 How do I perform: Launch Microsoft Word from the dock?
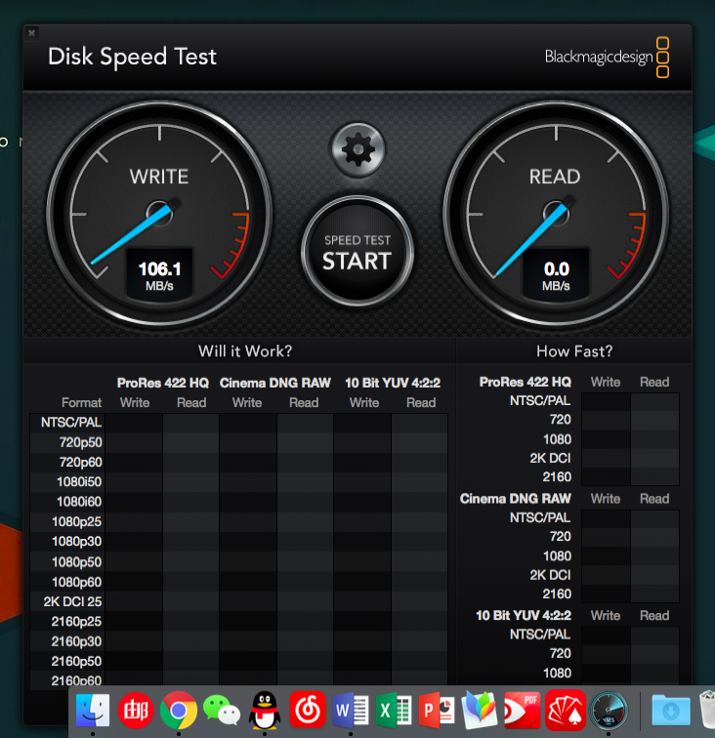click(x=351, y=711)
